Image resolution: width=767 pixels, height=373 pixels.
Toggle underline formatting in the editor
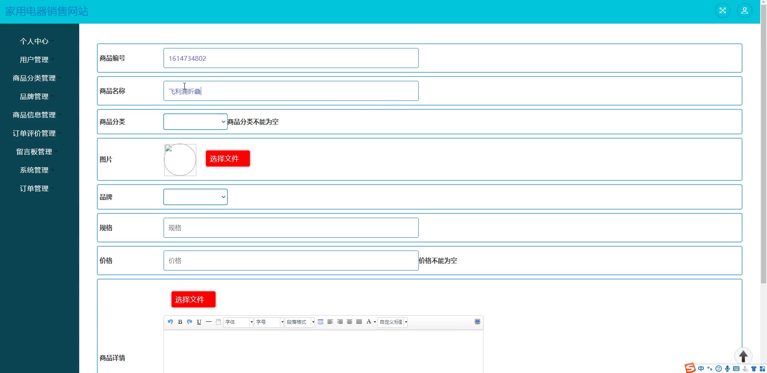click(x=199, y=322)
